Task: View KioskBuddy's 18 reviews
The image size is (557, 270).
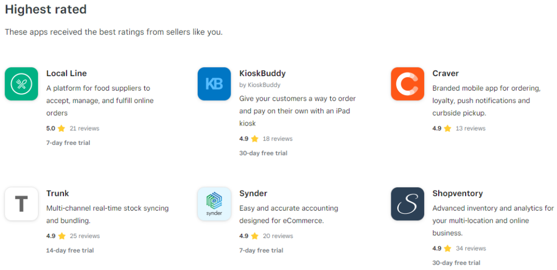Action: [278, 138]
